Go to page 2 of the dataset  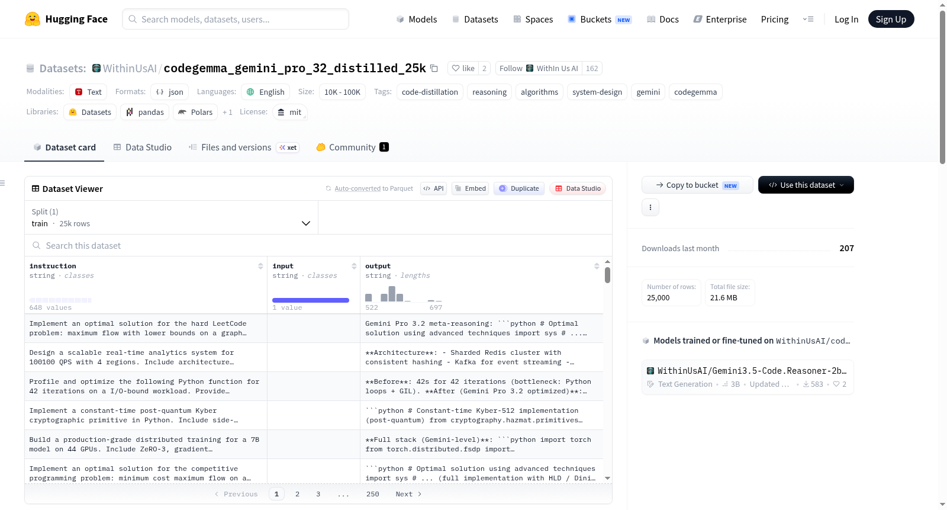[x=297, y=494]
